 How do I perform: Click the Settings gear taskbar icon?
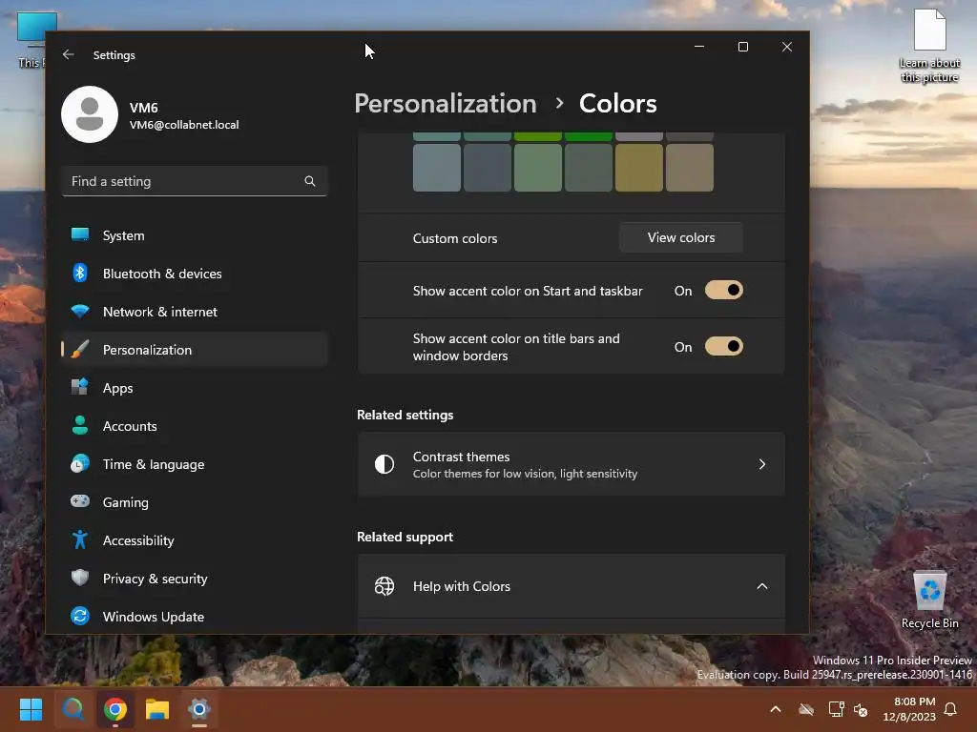199,709
